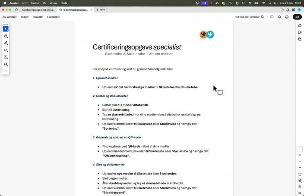Click the Apple logo menu

click(5, 3)
